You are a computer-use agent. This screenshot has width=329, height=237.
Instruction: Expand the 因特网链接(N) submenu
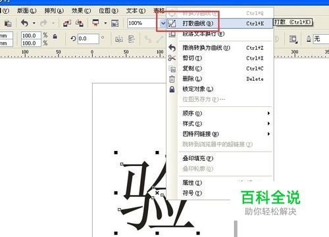220,134
